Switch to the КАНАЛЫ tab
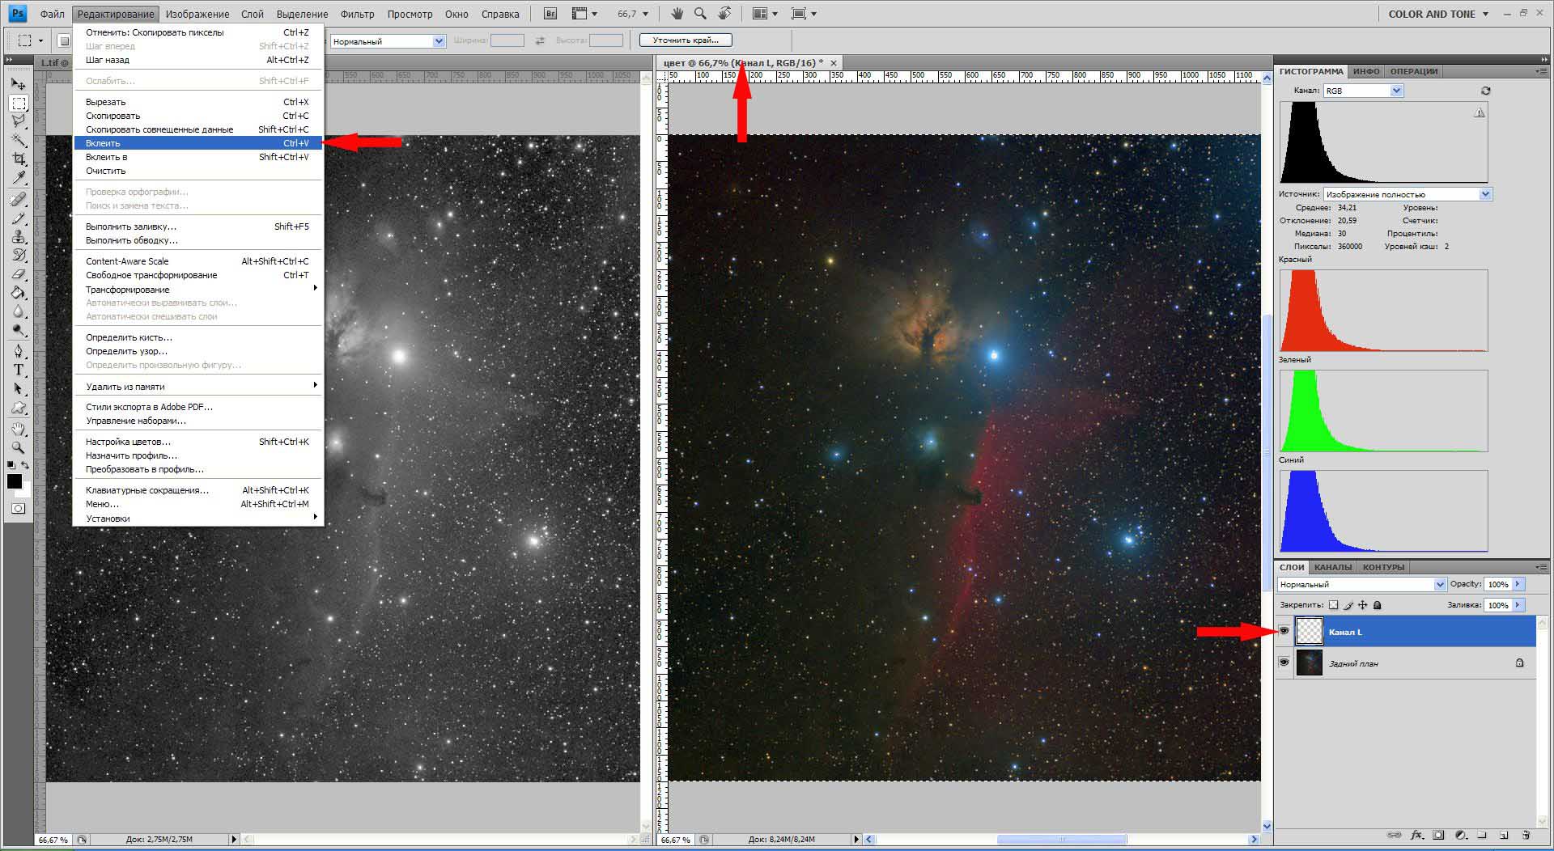Image resolution: width=1554 pixels, height=851 pixels. (1332, 567)
